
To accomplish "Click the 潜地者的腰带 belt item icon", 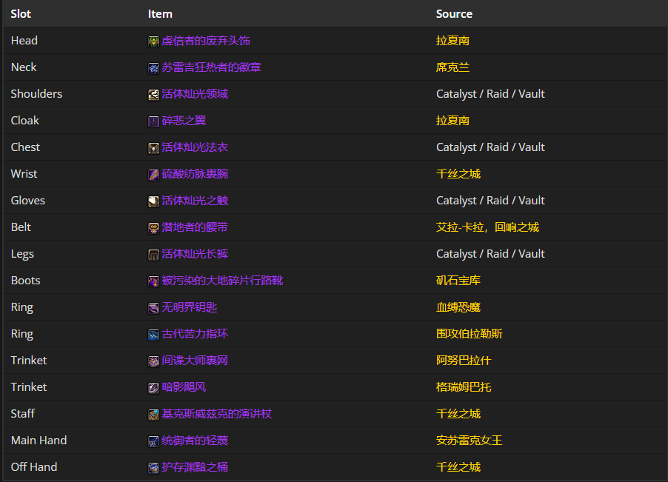I will click(153, 227).
